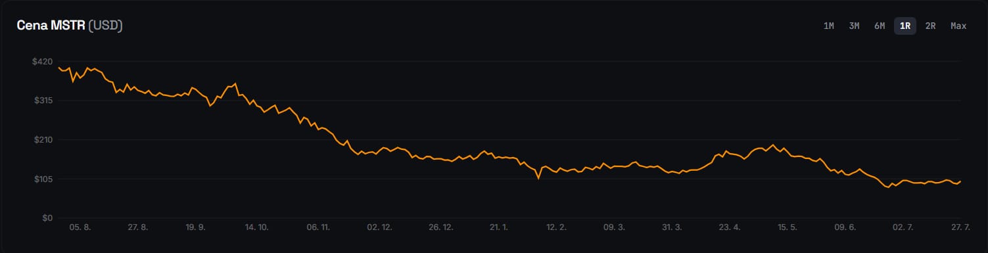This screenshot has width=988, height=253.
Task: Select the 3M time range
Action: click(x=854, y=26)
